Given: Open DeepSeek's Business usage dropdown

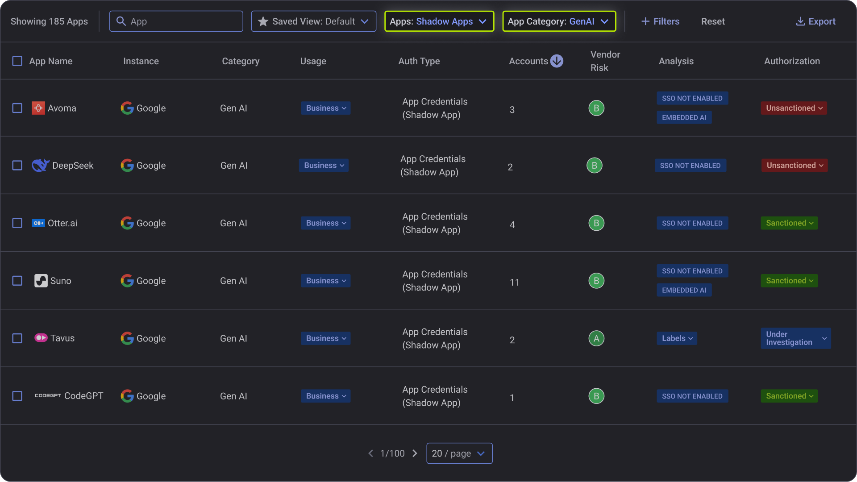Looking at the screenshot, I should pos(324,166).
